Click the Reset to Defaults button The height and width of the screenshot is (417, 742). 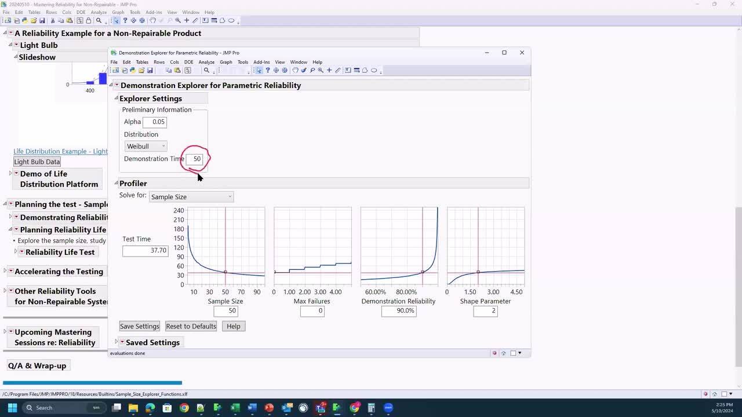191,326
